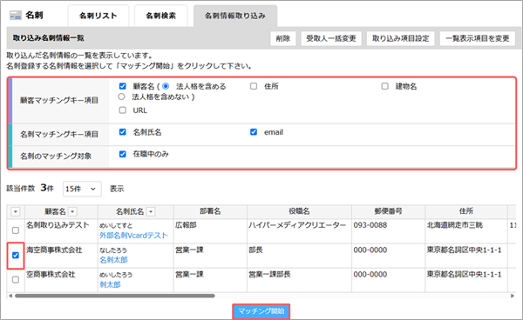Switch to the 名刺リスト tab

[x=98, y=16]
